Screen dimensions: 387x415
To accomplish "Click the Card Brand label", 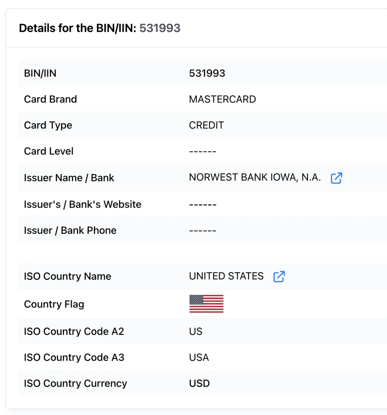I will (50, 99).
